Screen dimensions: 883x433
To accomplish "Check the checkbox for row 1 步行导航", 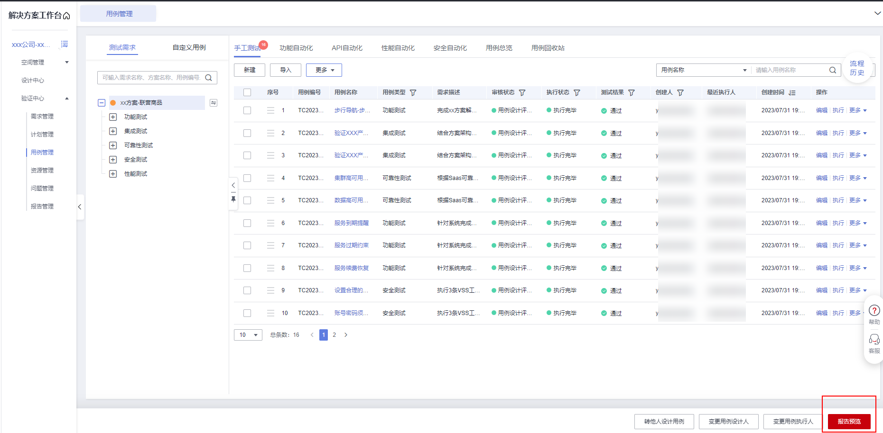I will (x=247, y=110).
